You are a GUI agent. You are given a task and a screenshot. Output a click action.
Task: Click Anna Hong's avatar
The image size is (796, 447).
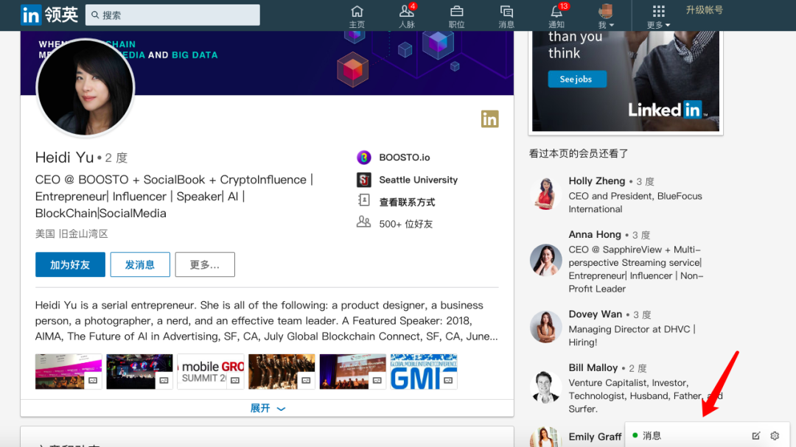[545, 260]
